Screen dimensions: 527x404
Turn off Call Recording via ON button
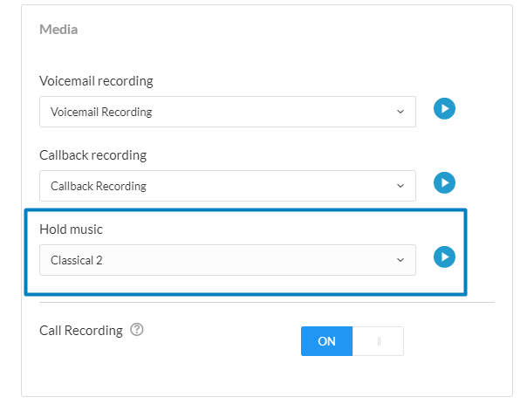point(327,341)
